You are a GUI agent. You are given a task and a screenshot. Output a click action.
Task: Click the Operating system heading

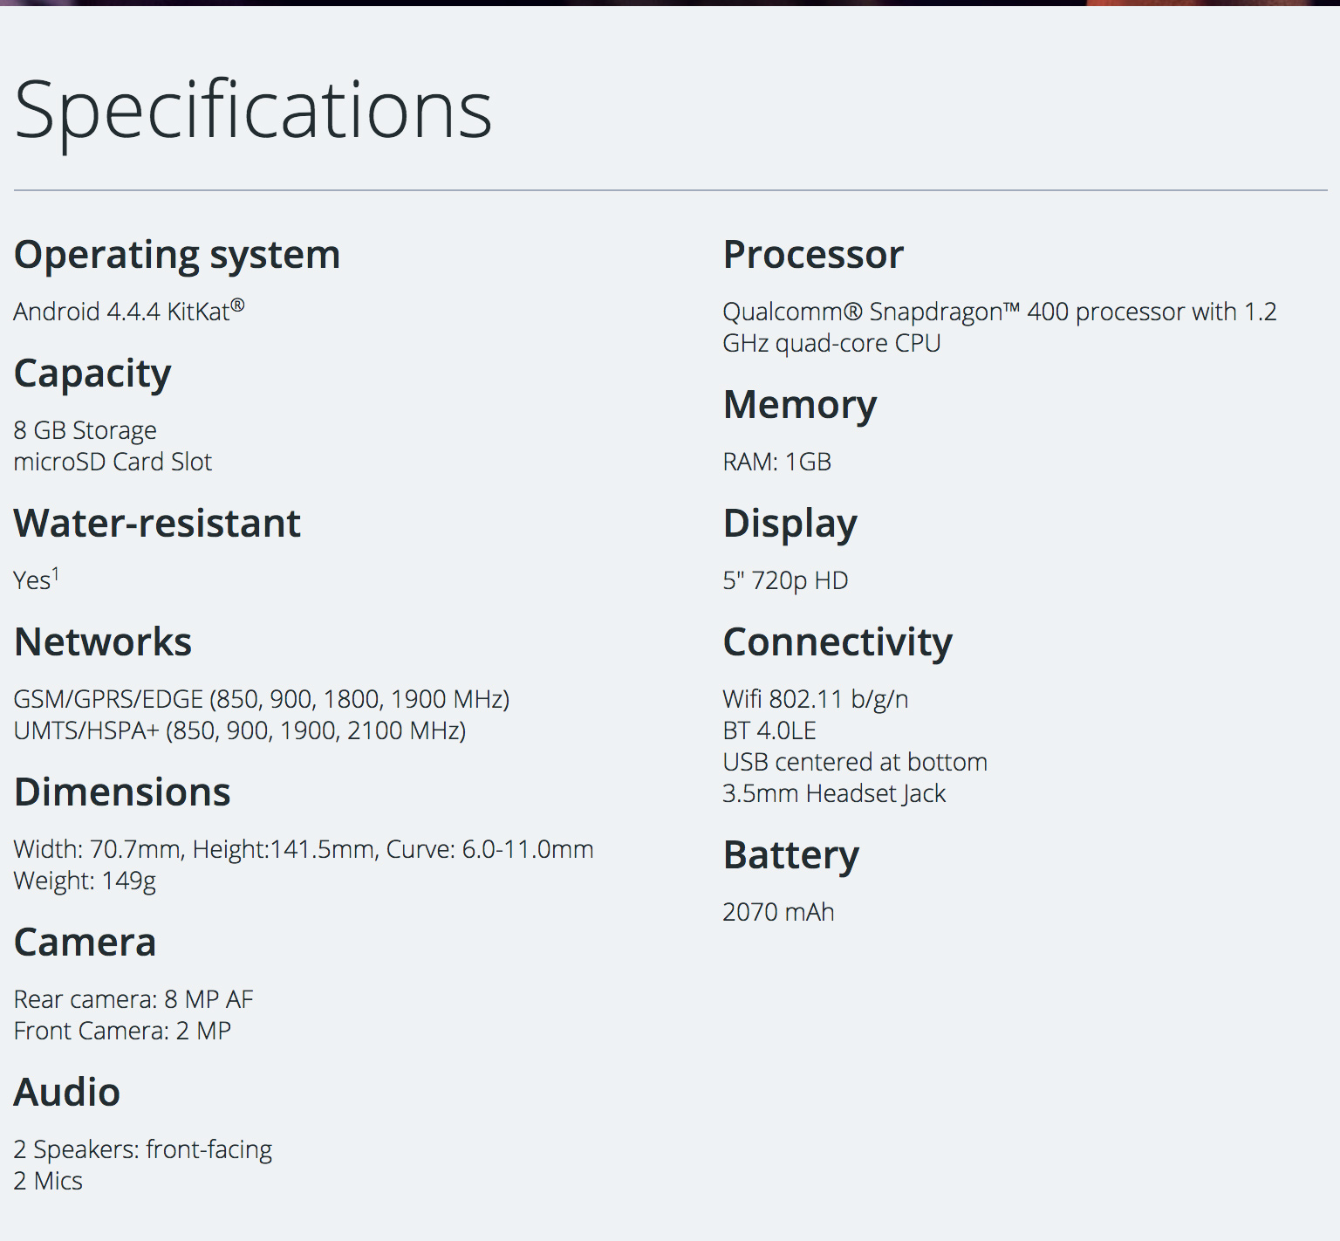pos(177,255)
